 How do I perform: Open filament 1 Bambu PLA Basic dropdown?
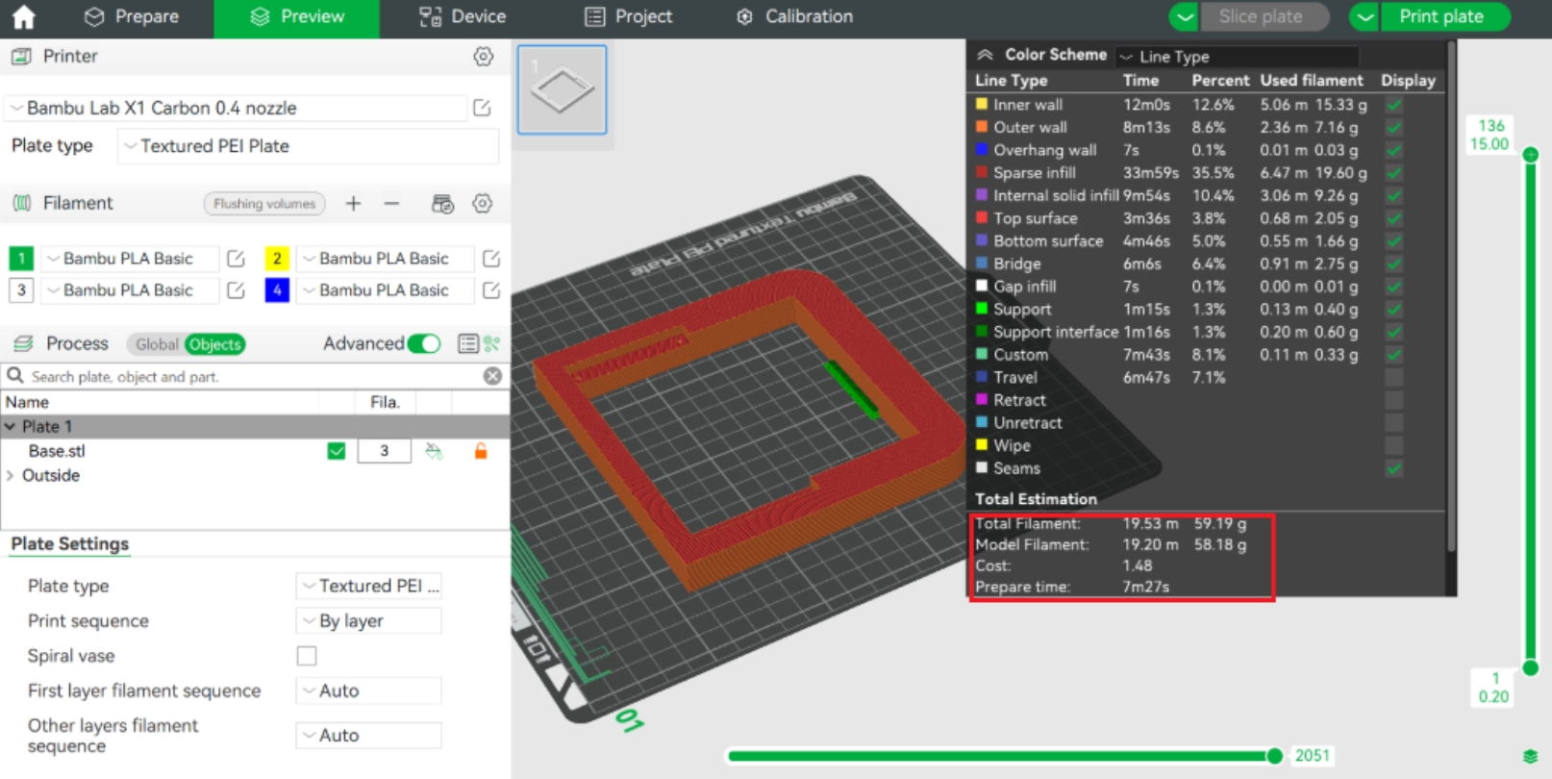(x=130, y=259)
